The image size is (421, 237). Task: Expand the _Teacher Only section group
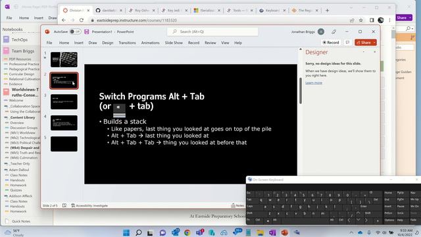20,164
